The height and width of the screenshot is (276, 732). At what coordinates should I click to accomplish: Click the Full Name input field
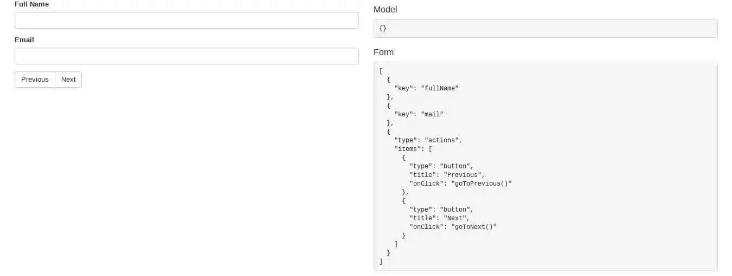point(187,21)
